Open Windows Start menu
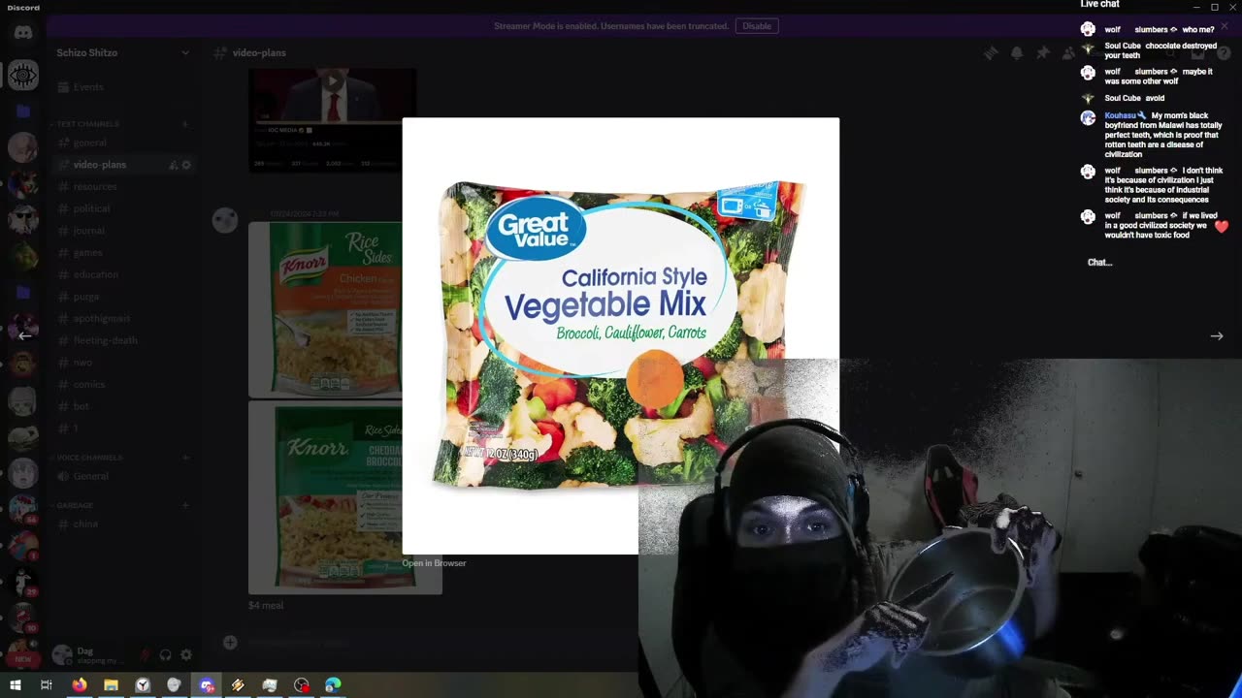This screenshot has width=1242, height=698. point(16,684)
